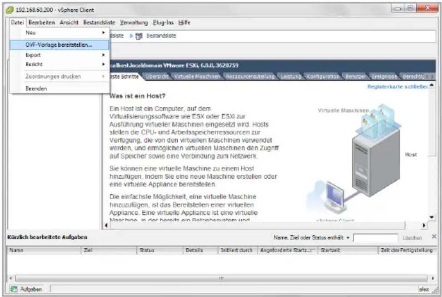Click the task list scroll right arrow

[433, 278]
